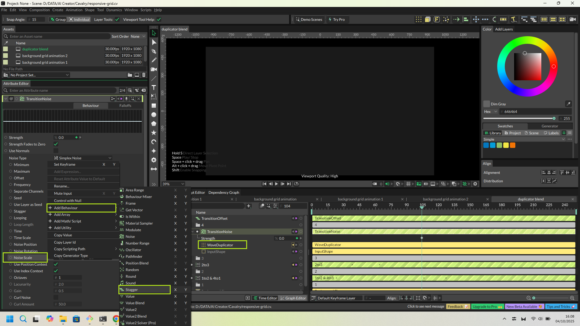This screenshot has width=580, height=326.
Task: Choose the Ellipse shape tool
Action: pyautogui.click(x=154, y=115)
